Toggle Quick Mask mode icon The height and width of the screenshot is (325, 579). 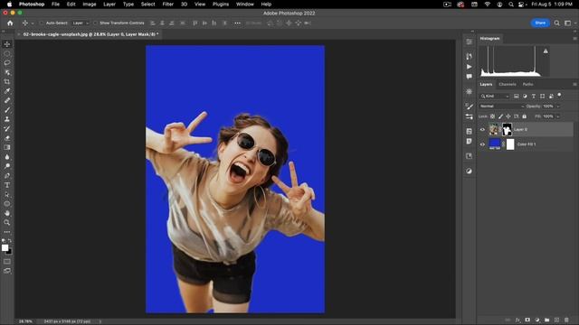(7, 262)
